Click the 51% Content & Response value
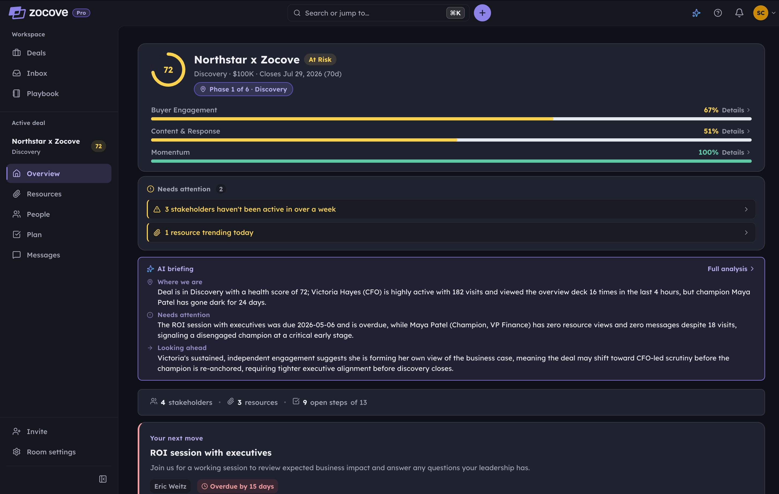Image resolution: width=779 pixels, height=494 pixels. coord(711,131)
